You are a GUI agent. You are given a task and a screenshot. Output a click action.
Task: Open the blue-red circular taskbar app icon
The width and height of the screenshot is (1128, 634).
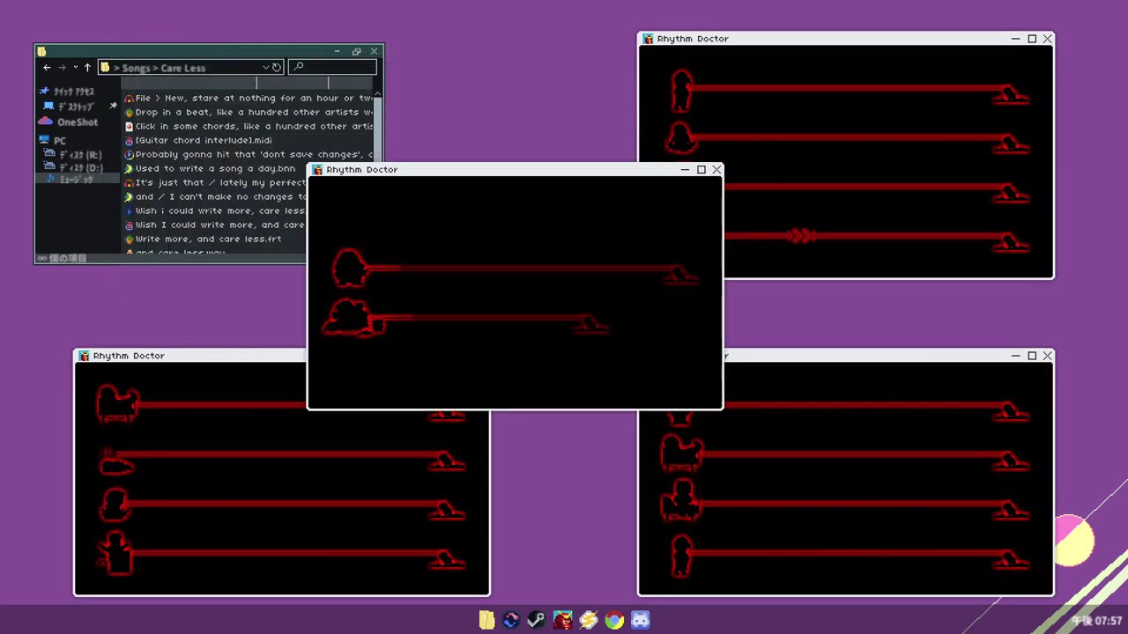pos(510,620)
